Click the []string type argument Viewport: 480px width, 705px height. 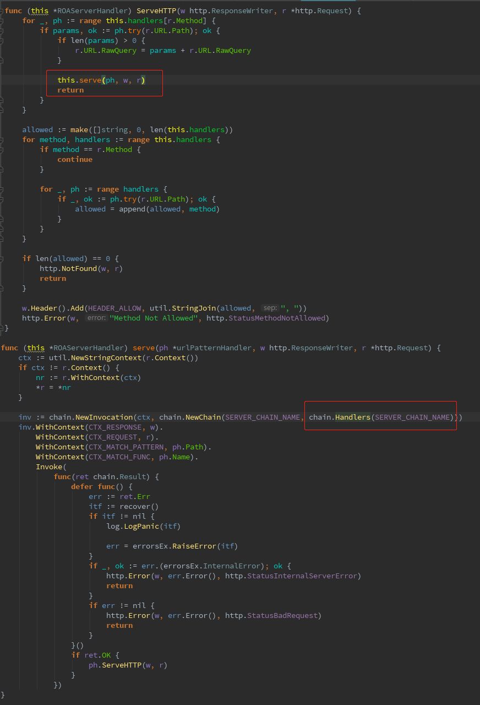pos(110,129)
